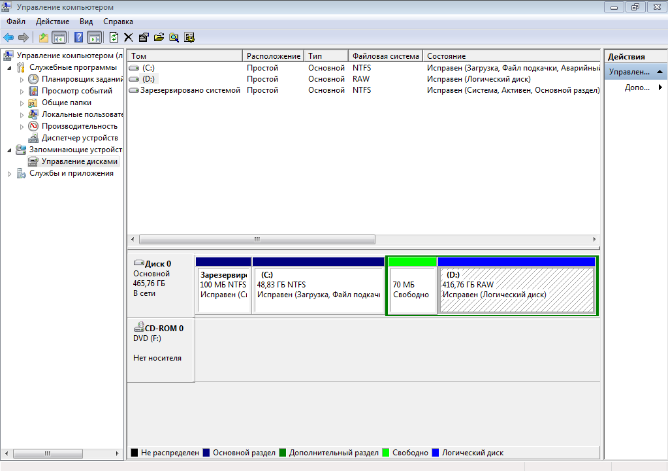The width and height of the screenshot is (668, 471).
Task: Click the blue Back arrow in toolbar
Action: pyautogui.click(x=8, y=37)
